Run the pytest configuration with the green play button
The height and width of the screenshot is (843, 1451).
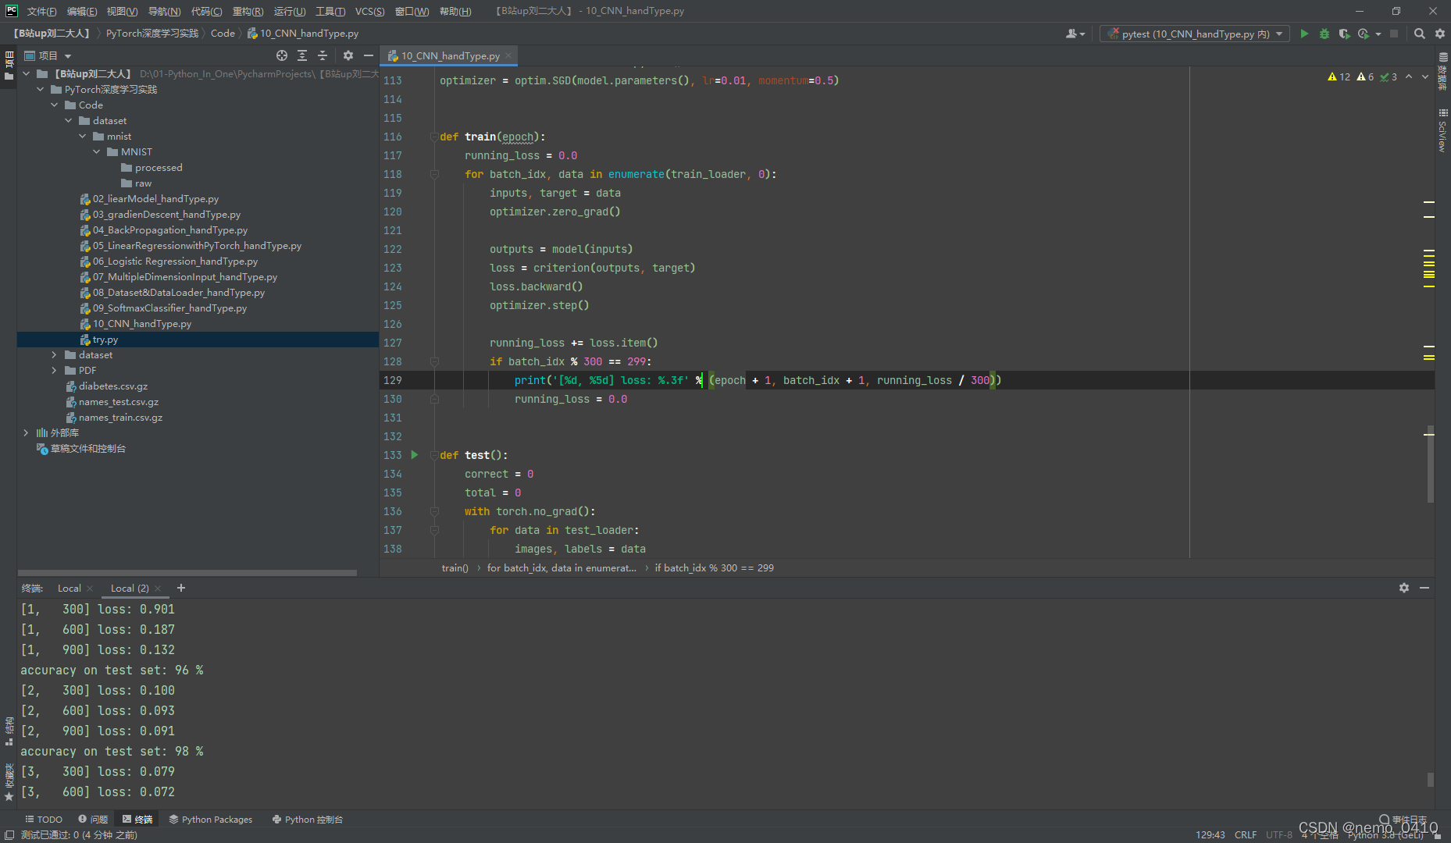point(1303,34)
